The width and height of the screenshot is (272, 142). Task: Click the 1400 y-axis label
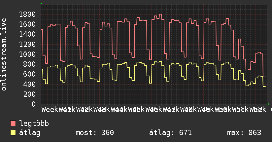[x=27, y=34]
